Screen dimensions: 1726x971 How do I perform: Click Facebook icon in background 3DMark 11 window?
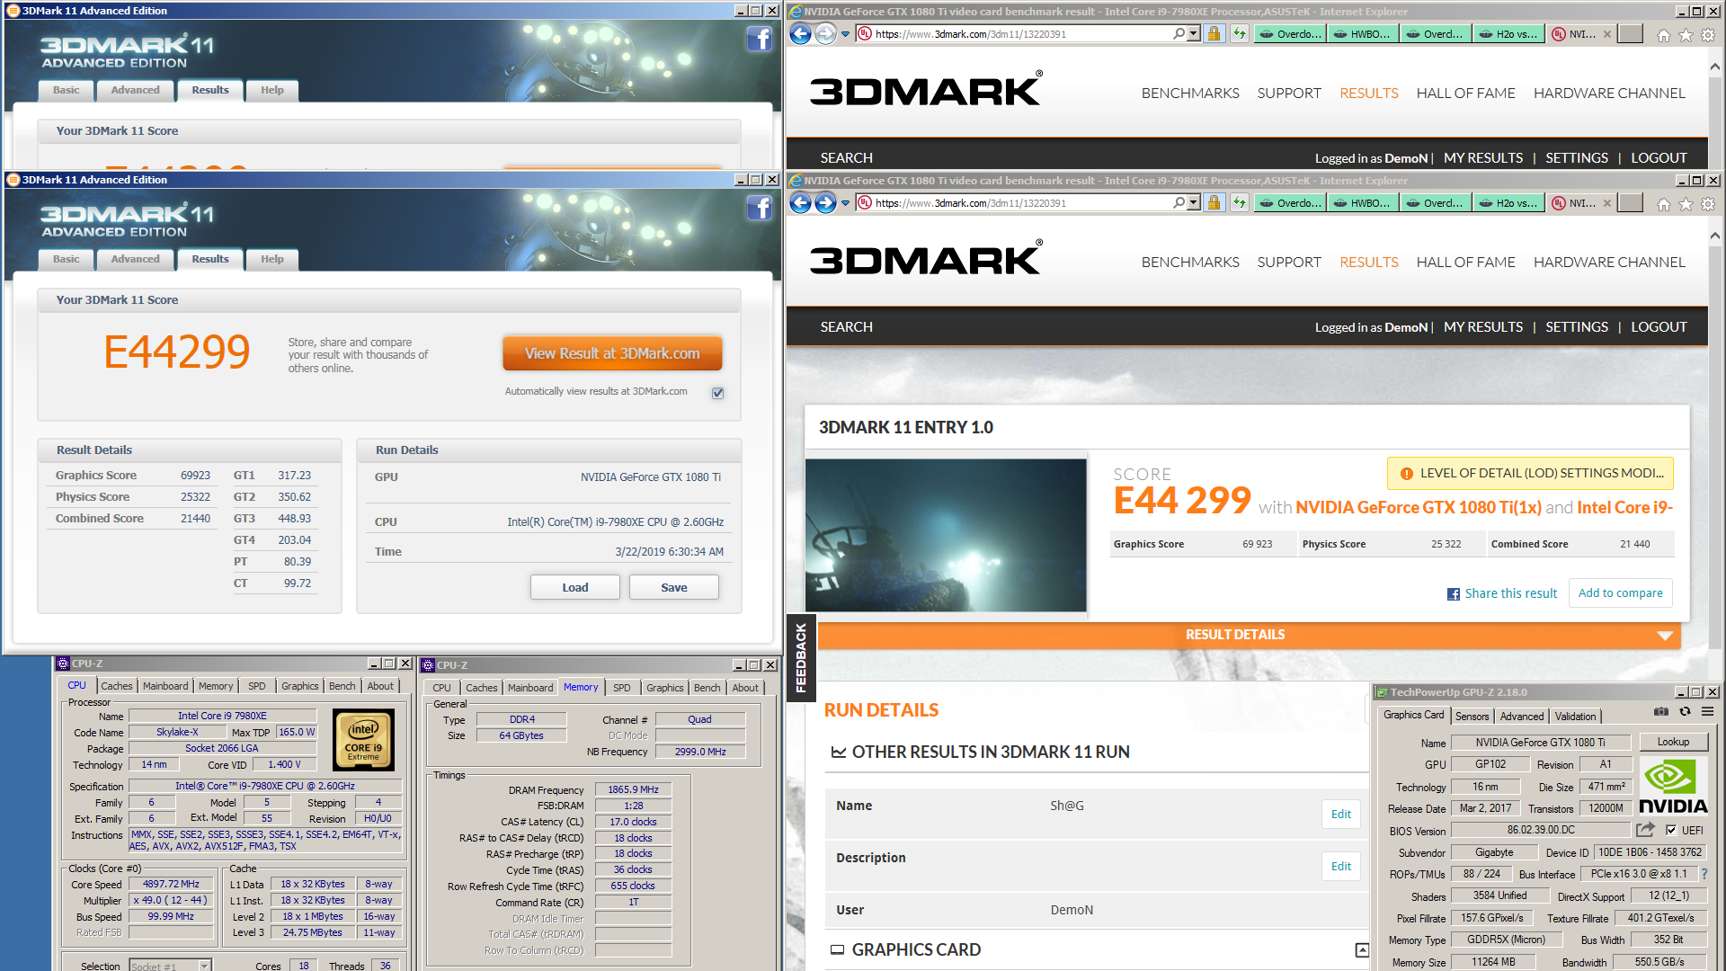[760, 39]
